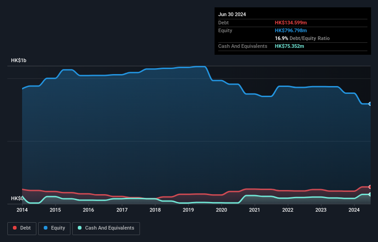This screenshot has height=242, width=378.
Task: Click the red Debt endpoint marker on chart
Action: [x=370, y=187]
